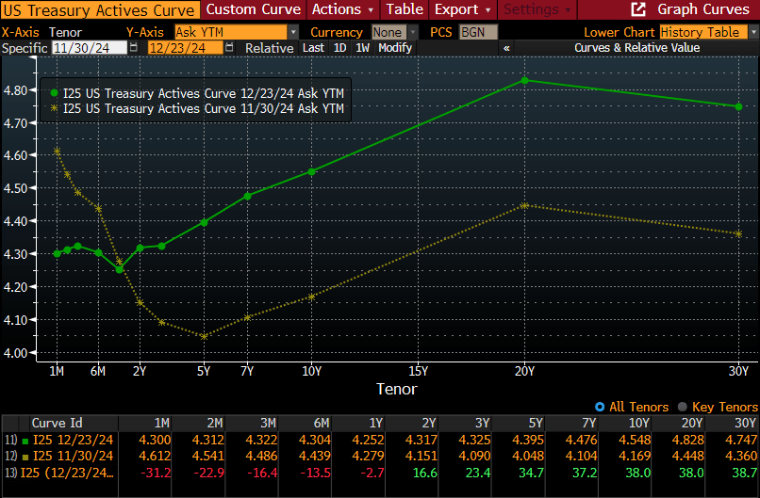Click green swatch in 12/23/24 table row
This screenshot has width=760, height=498.
pos(25,440)
